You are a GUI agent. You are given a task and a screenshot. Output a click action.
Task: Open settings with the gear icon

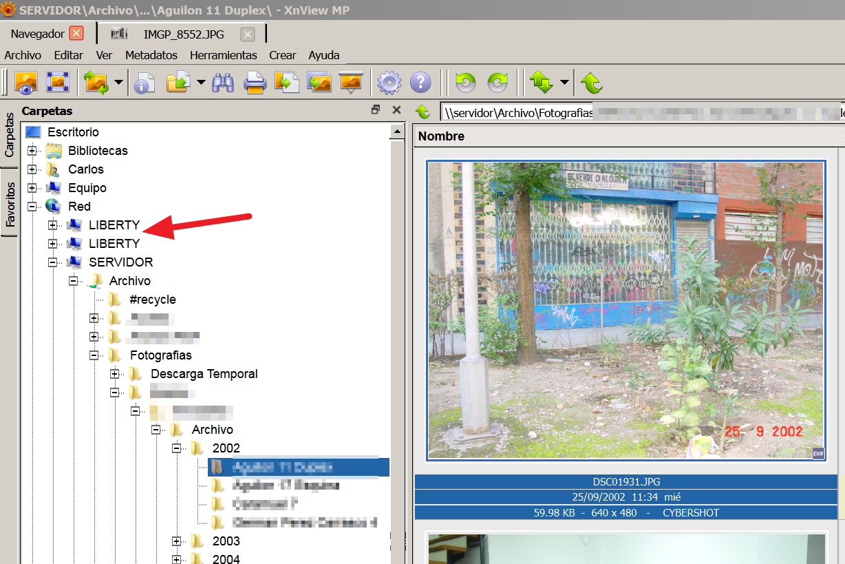(389, 83)
